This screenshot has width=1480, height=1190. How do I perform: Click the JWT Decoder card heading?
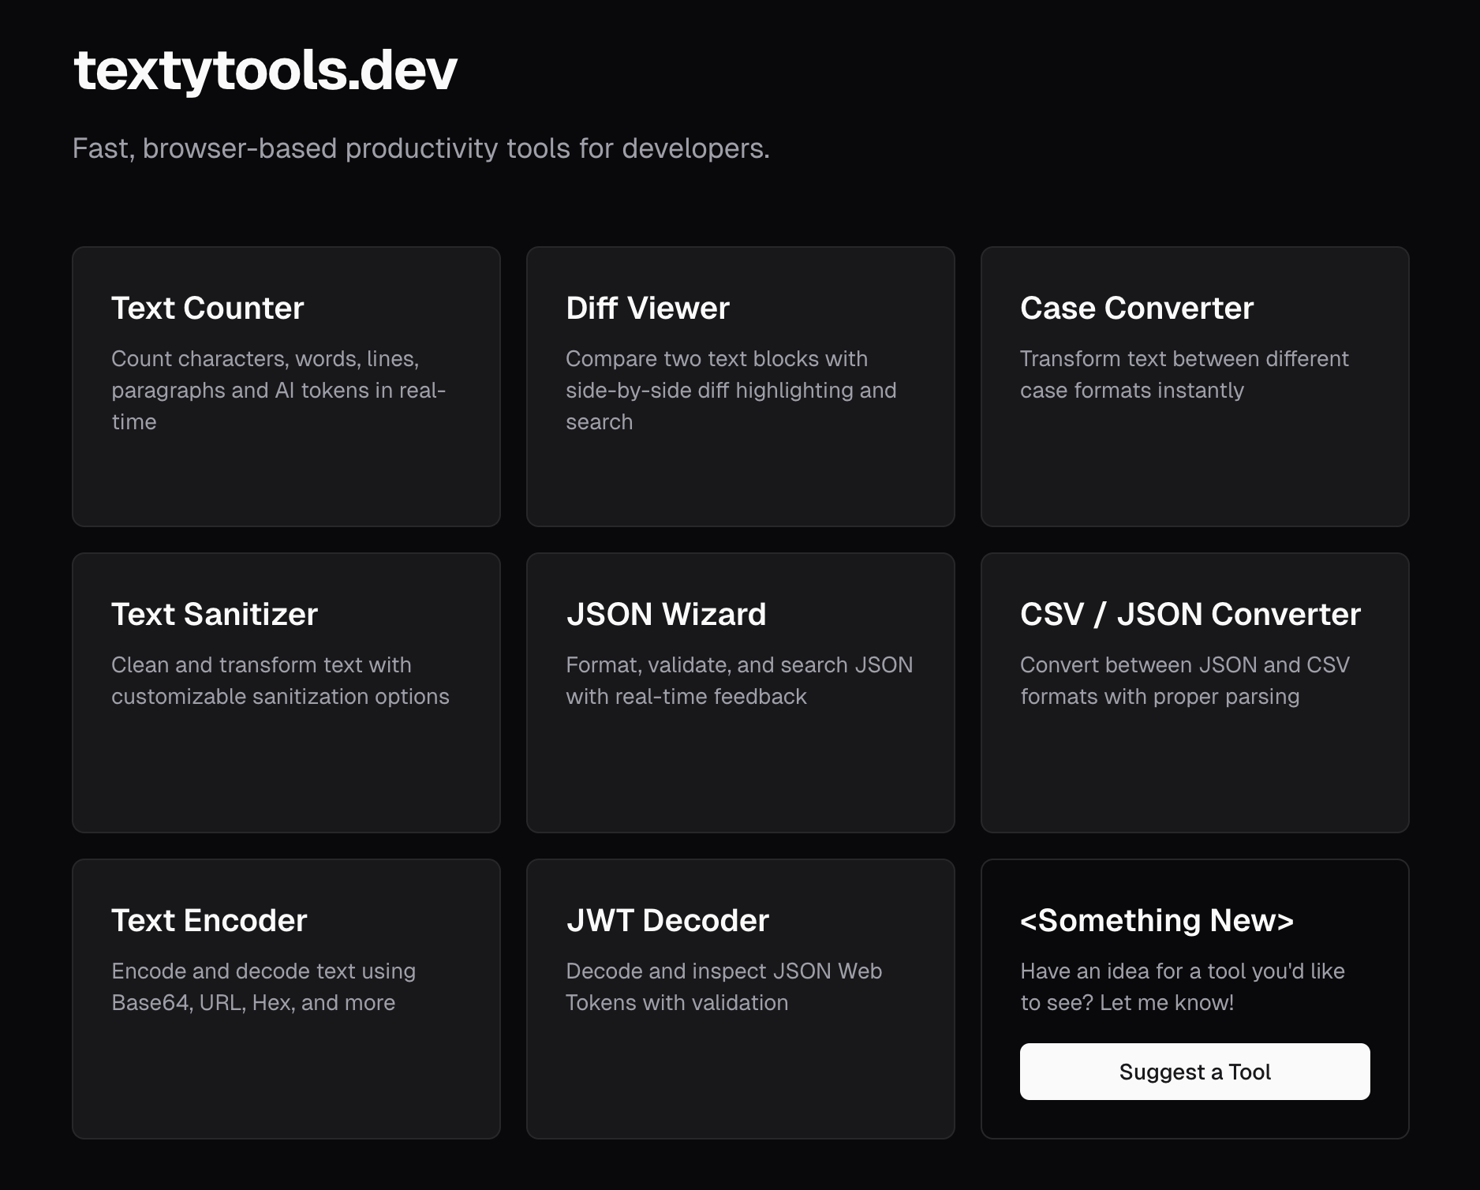pyautogui.click(x=667, y=920)
